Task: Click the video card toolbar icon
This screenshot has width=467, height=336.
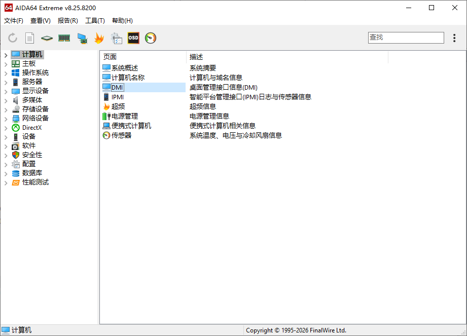Action: pyautogui.click(x=81, y=38)
